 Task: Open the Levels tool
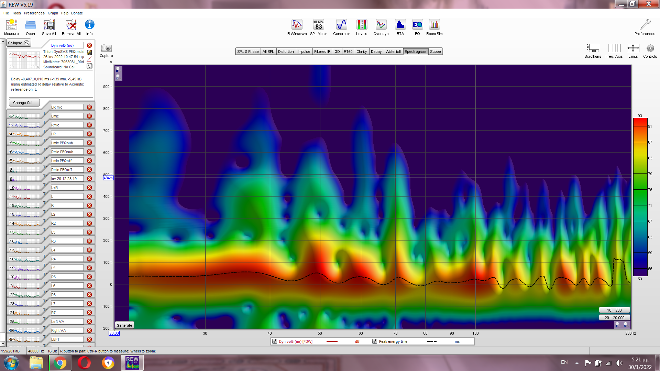362,27
